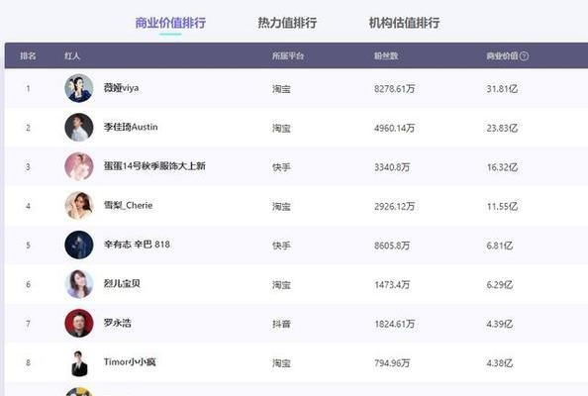Open 李佳琦Austin profile name
588x396 pixels.
(131, 127)
